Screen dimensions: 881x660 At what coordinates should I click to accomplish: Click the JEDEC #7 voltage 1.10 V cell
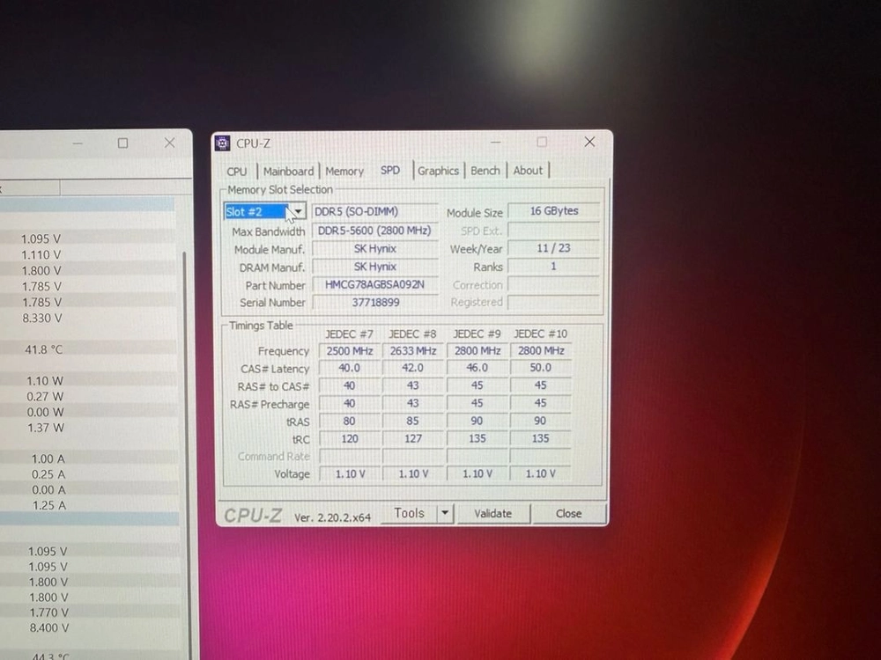(x=350, y=474)
